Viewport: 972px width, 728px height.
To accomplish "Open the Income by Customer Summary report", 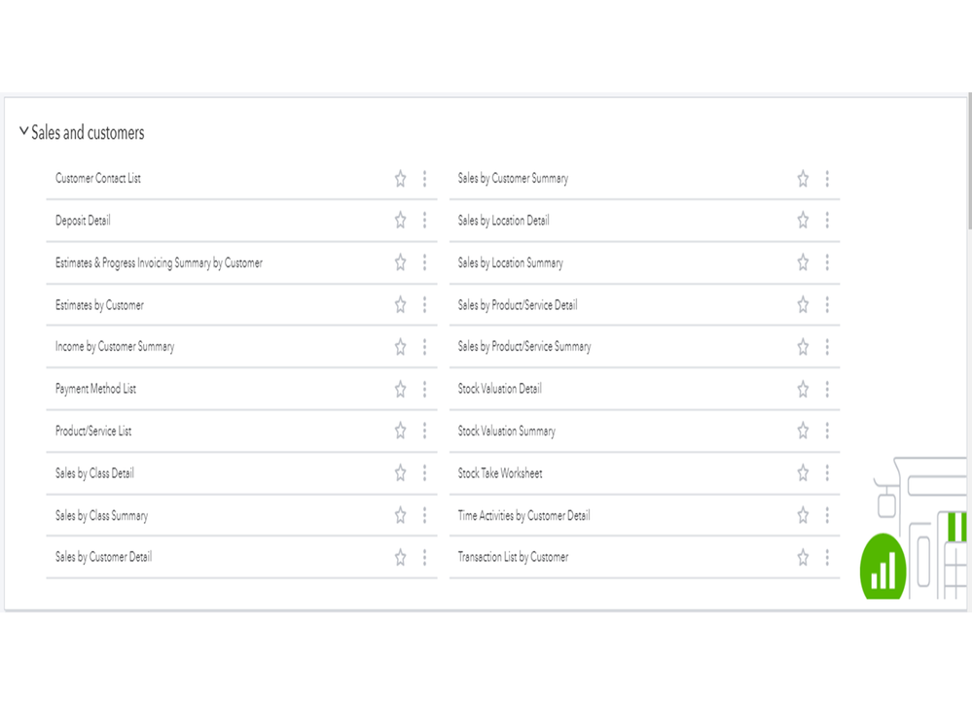I will [x=115, y=347].
